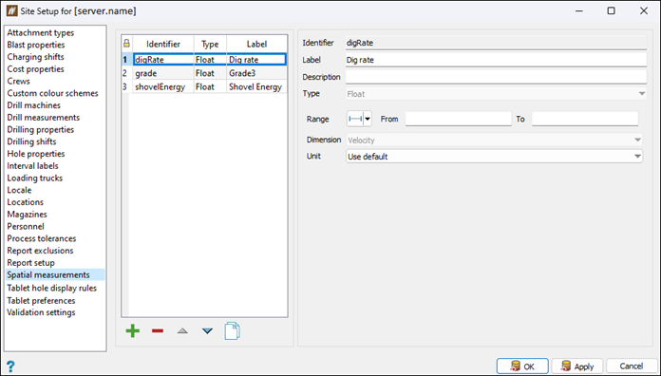Click the Identifier column header
This screenshot has width=661, height=376.
[x=163, y=44]
